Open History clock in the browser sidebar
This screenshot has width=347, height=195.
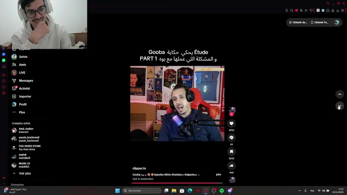coord(4,81)
